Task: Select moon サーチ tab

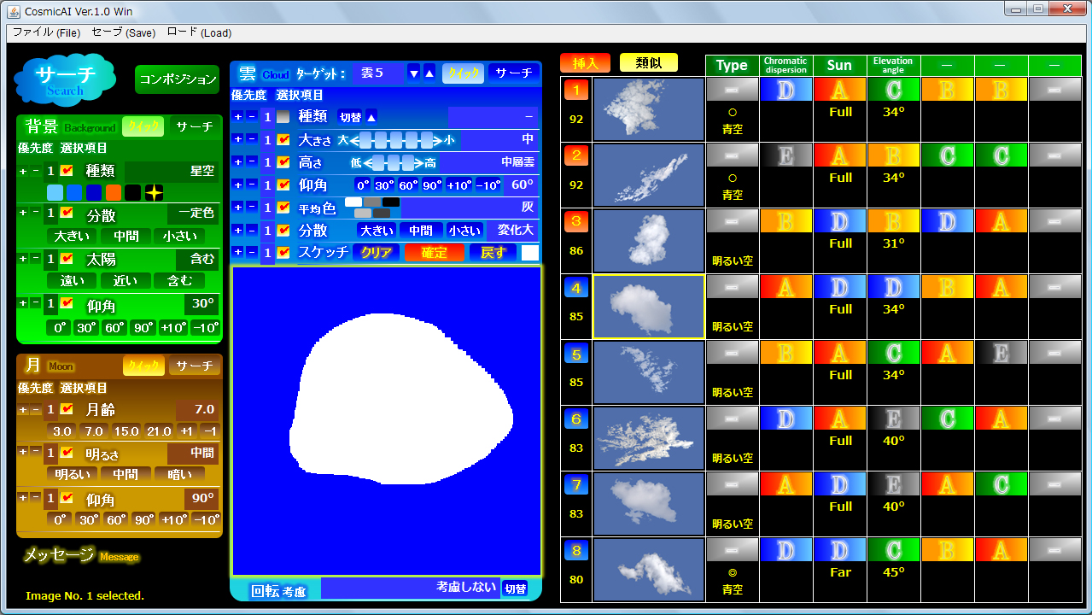Action: tap(195, 366)
